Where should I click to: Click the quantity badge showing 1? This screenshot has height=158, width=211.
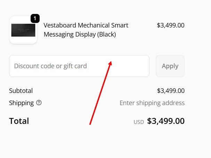(35, 18)
